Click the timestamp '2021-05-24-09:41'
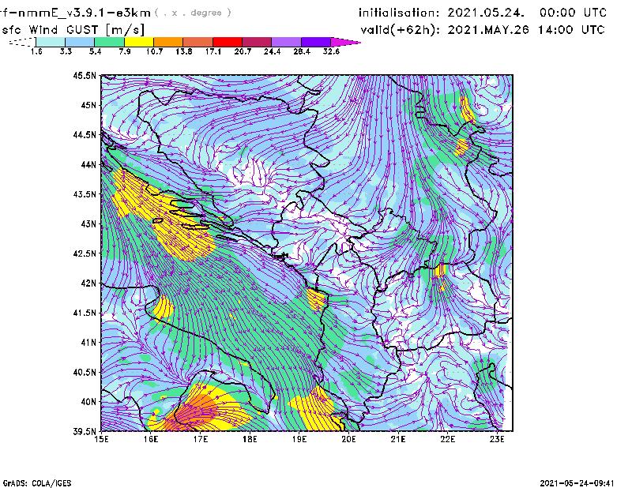The image size is (632, 488). pos(577,483)
